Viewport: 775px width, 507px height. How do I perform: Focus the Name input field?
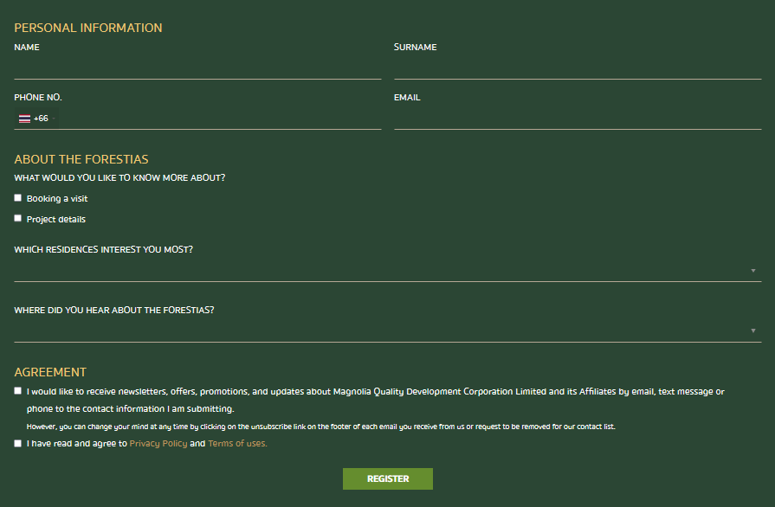coord(197,69)
